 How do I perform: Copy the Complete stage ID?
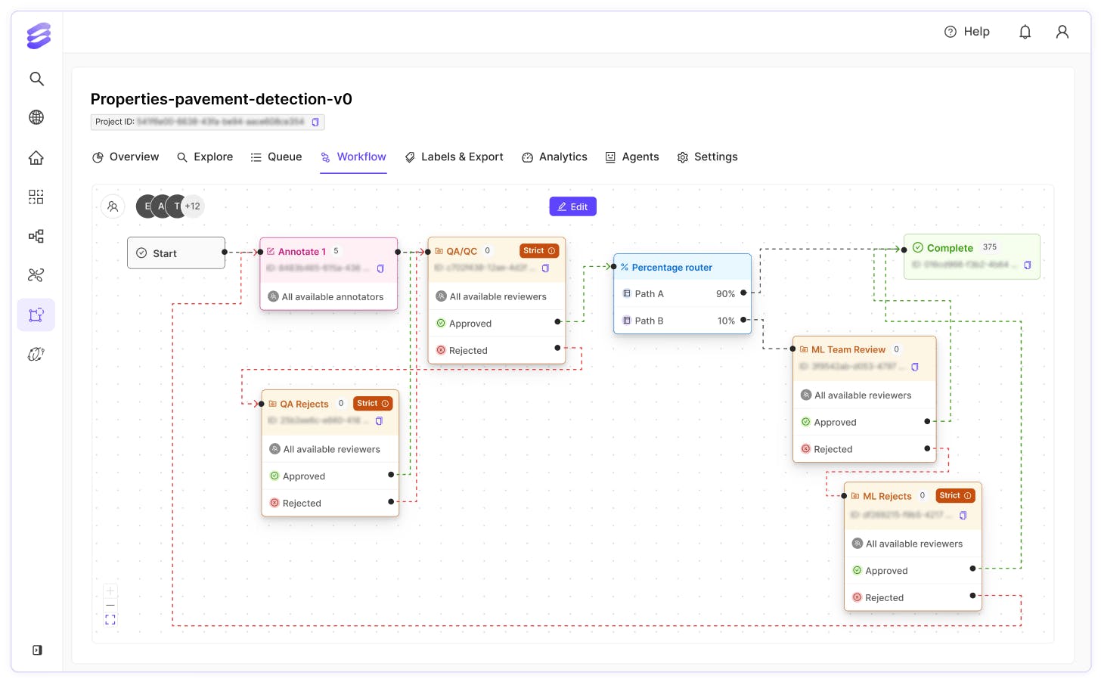1027,265
